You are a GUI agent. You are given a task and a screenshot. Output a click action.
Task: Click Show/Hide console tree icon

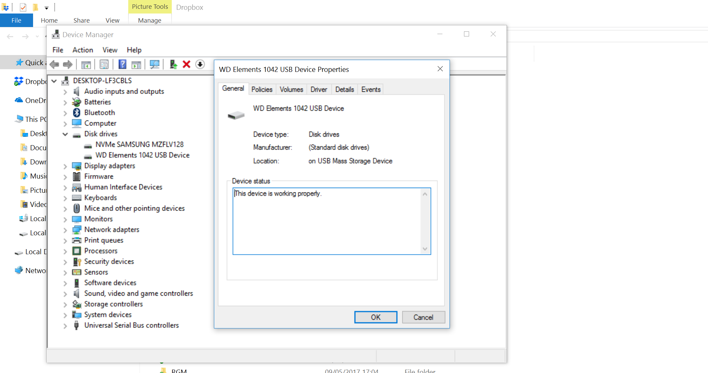coord(86,64)
